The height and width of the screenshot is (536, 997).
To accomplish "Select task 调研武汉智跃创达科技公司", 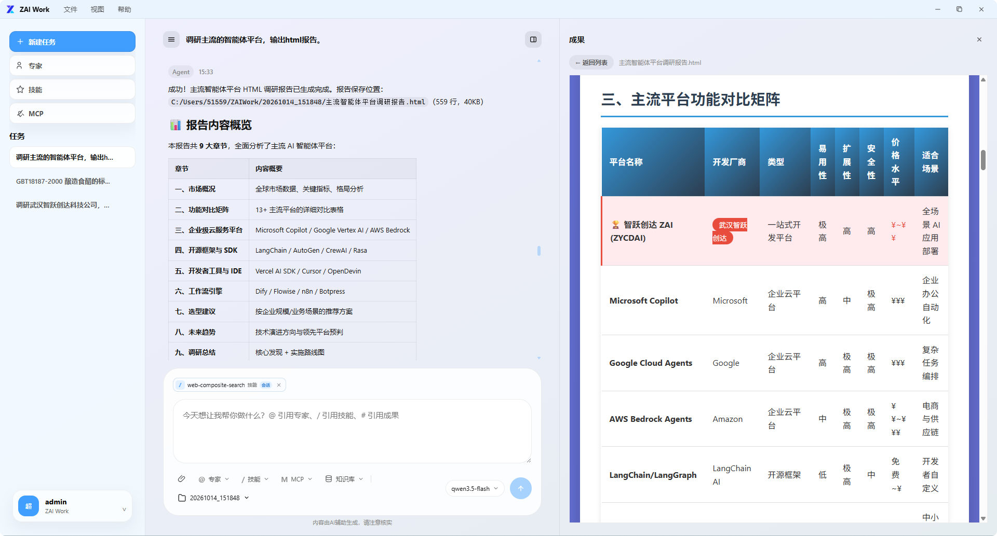I will (x=72, y=205).
